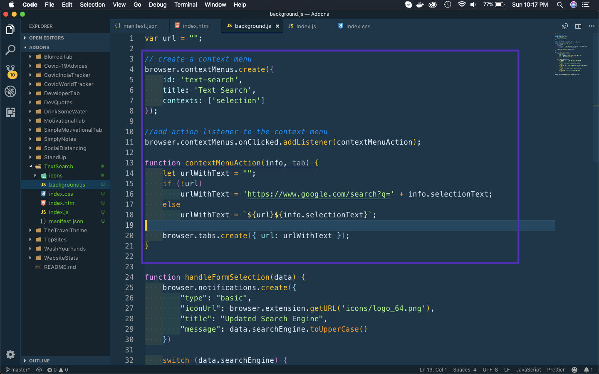The height and width of the screenshot is (374, 599).
Task: Click the Docker whale icon in menu bar
Action: pyautogui.click(x=420, y=5)
